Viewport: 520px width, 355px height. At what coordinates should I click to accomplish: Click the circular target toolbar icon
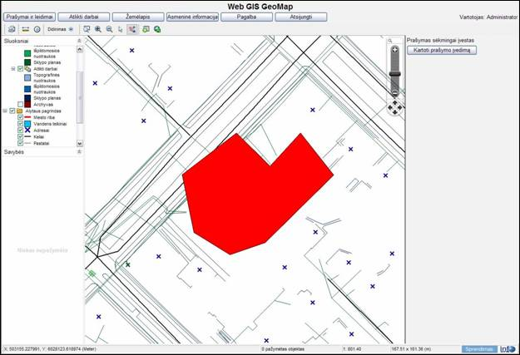(37, 29)
